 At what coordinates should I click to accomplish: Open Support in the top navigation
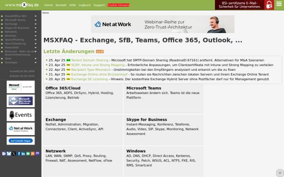[99, 5]
